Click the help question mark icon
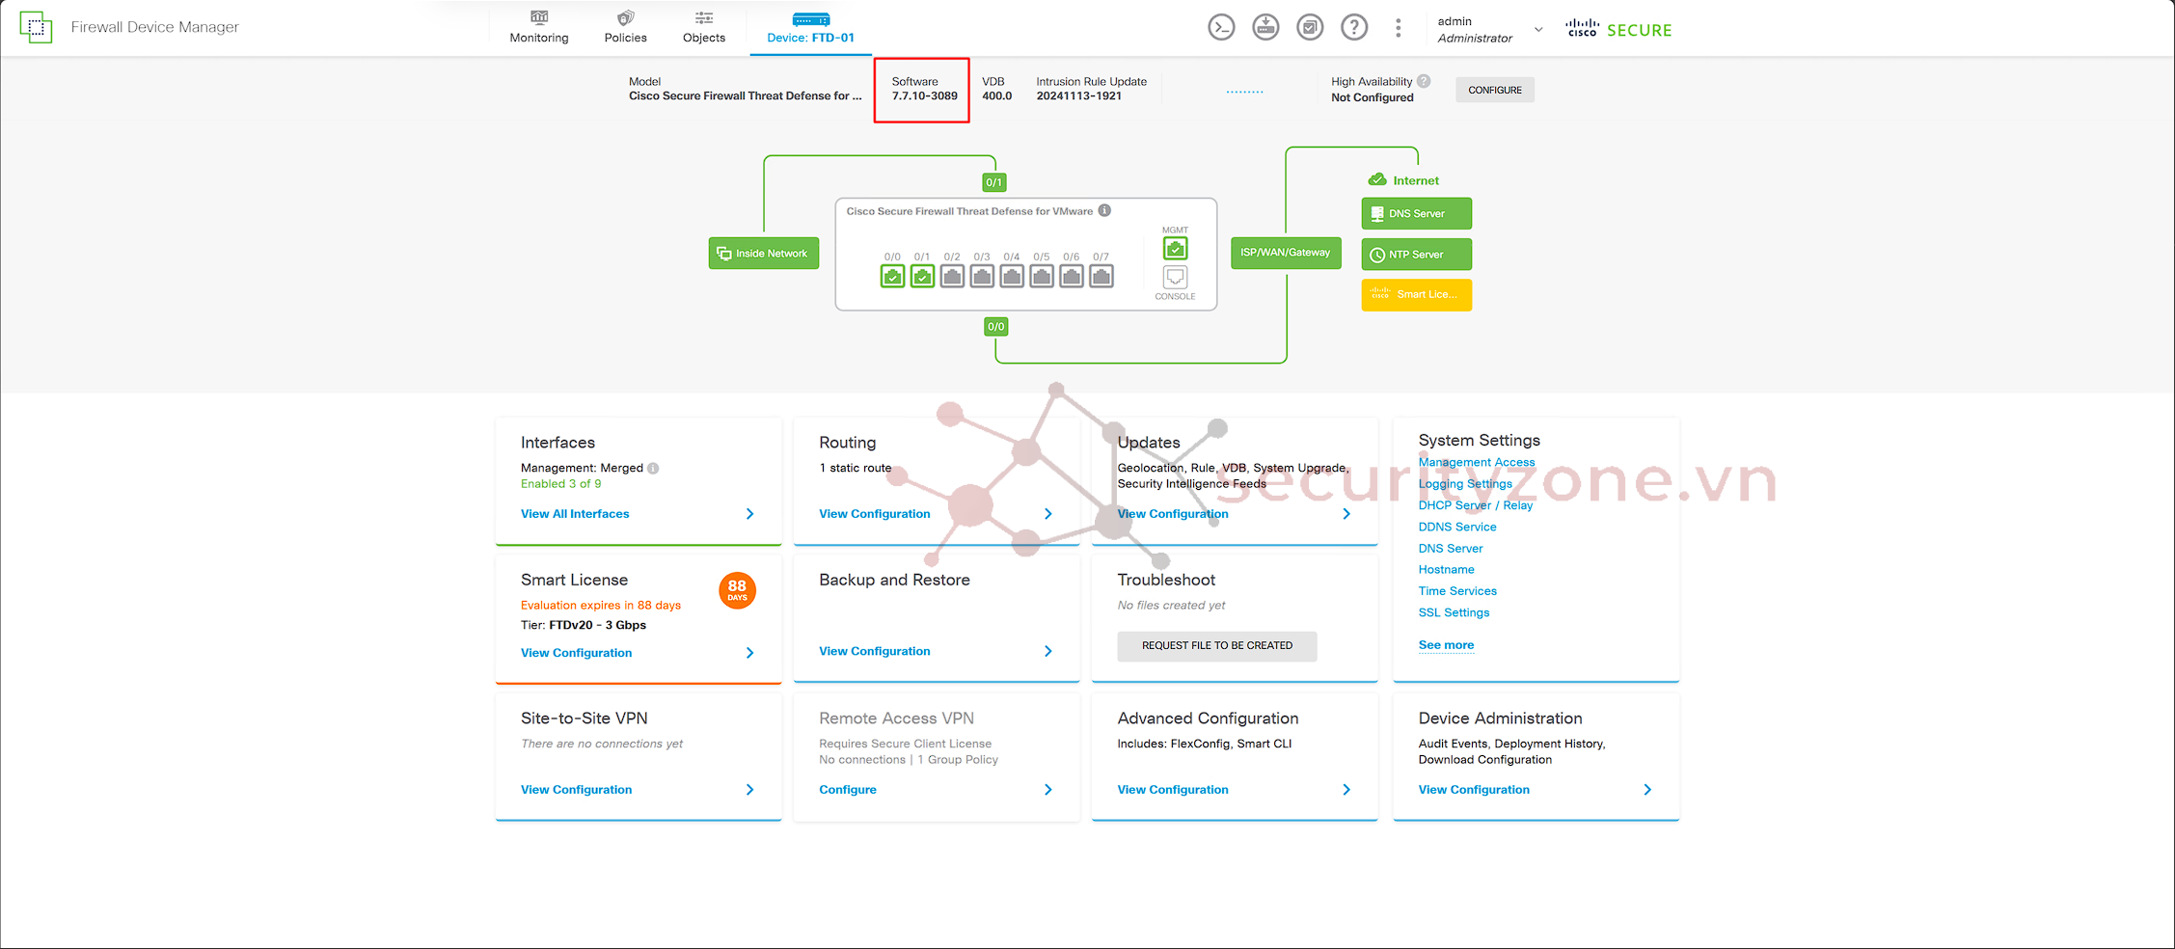This screenshot has height=949, width=2175. click(1354, 28)
